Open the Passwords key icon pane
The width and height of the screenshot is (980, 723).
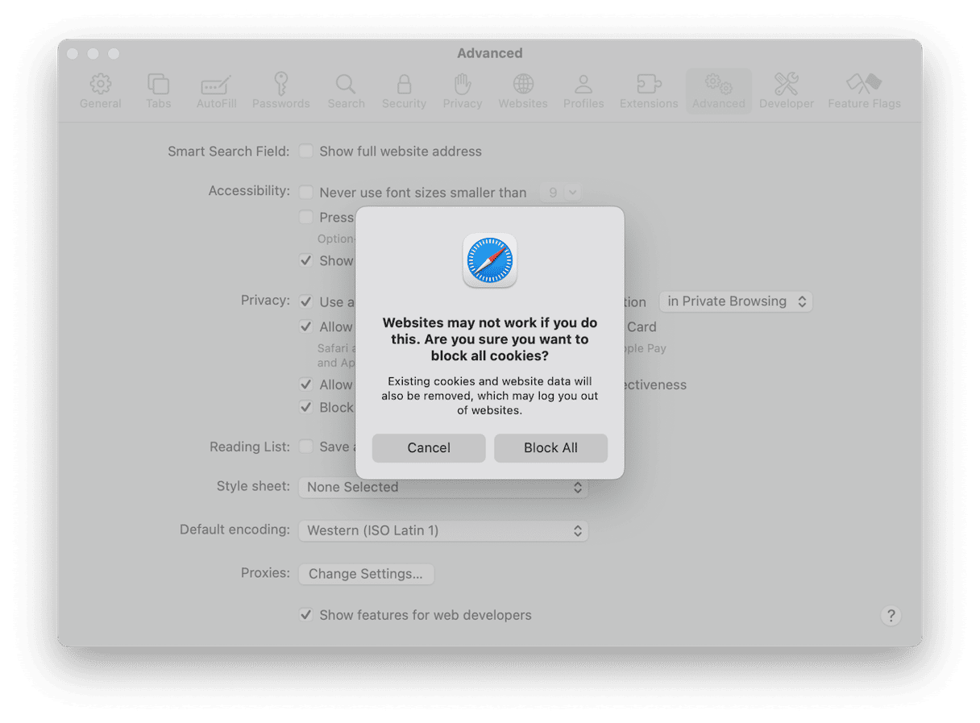(x=280, y=91)
